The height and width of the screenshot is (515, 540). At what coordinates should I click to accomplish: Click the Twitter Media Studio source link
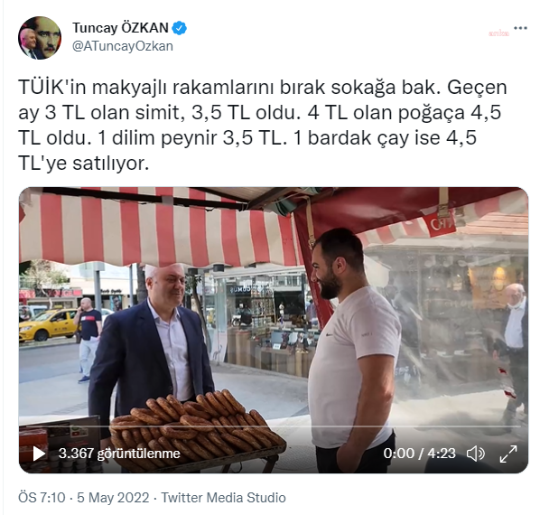(x=224, y=498)
